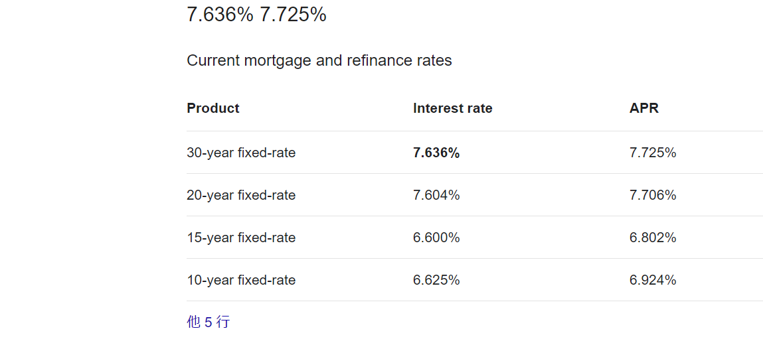763x353 pixels.
Task: Click the 6.600% interest rate value
Action: pyautogui.click(x=436, y=238)
